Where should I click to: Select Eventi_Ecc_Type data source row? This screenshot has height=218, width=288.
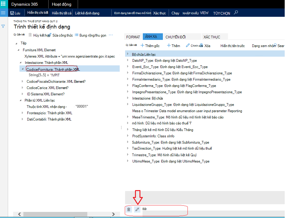pyautogui.click(x=170, y=67)
